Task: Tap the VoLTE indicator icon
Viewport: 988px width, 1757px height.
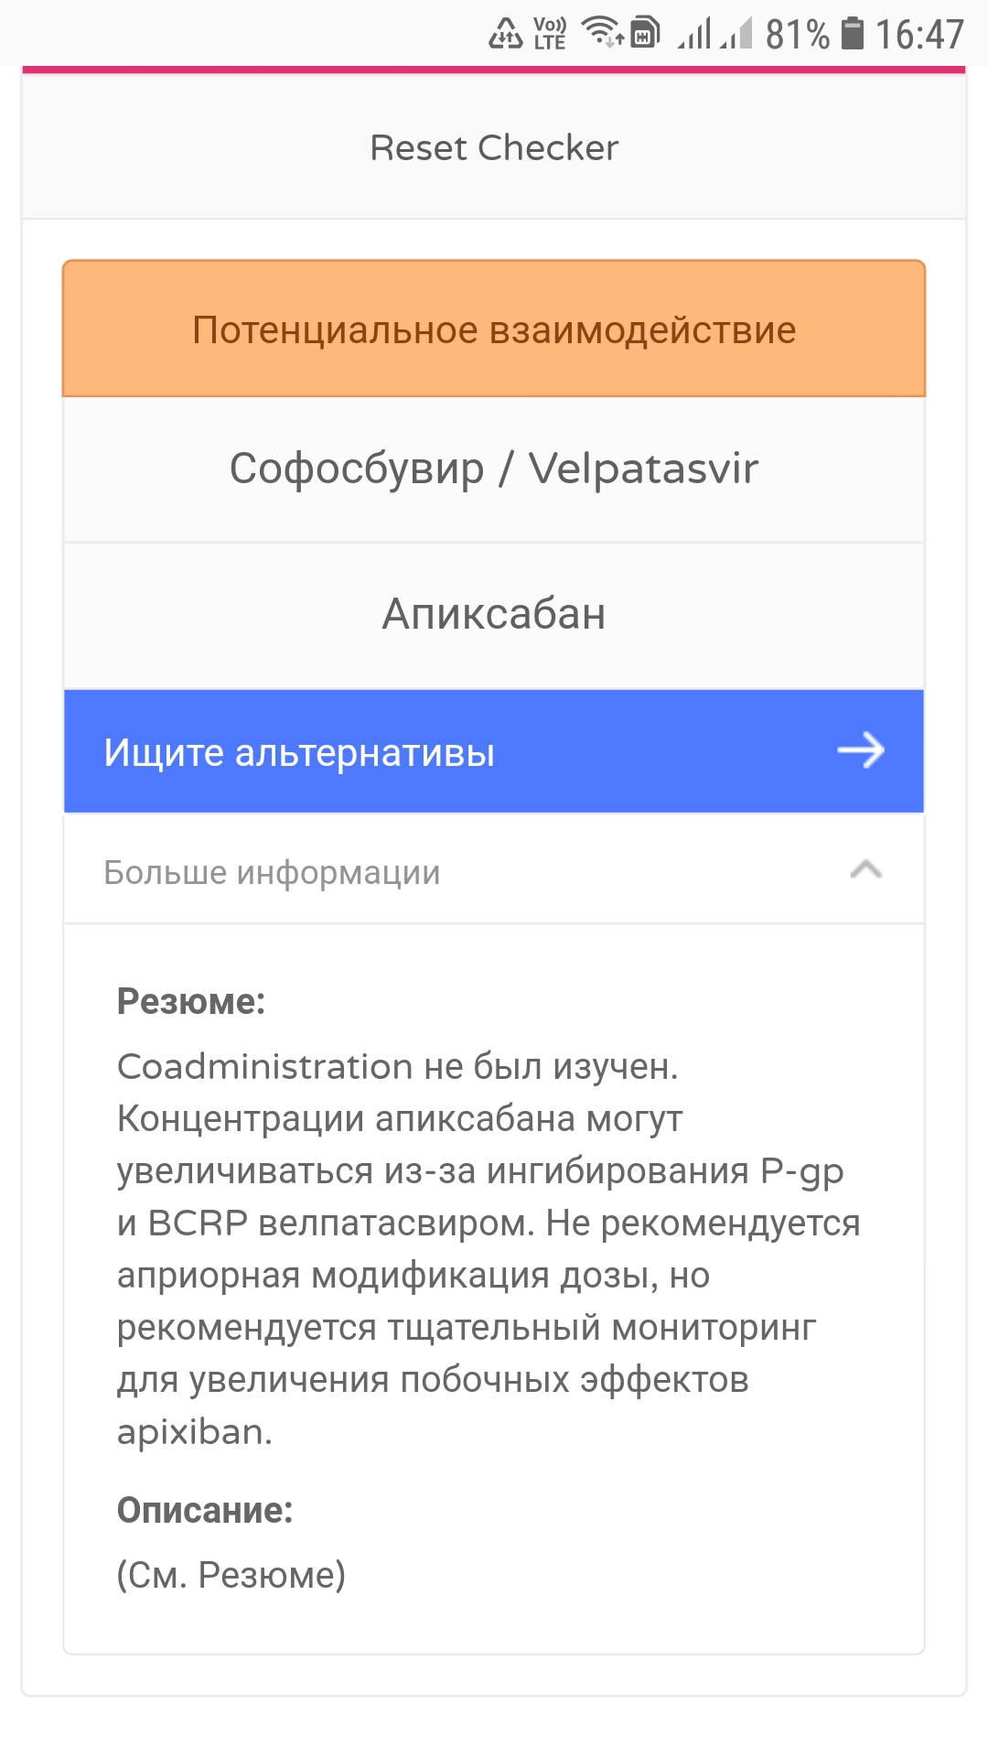Action: [550, 33]
